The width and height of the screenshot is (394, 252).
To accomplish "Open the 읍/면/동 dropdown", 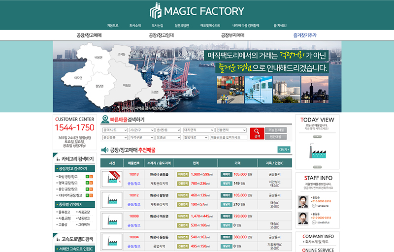I will point(168,130).
